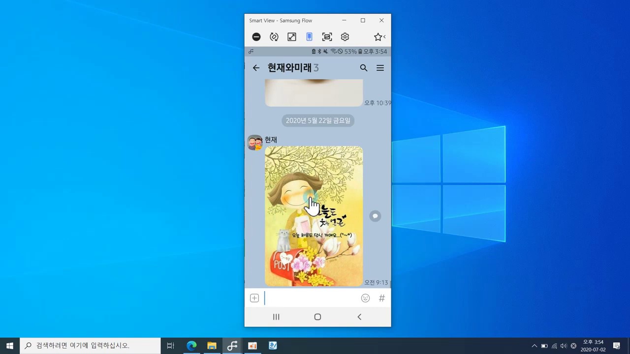Open the battery status tray icon
The image size is (630, 354).
coord(544,346)
